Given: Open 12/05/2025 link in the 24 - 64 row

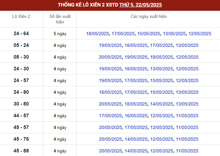Looking at the screenshot, I should pos(200,34).
